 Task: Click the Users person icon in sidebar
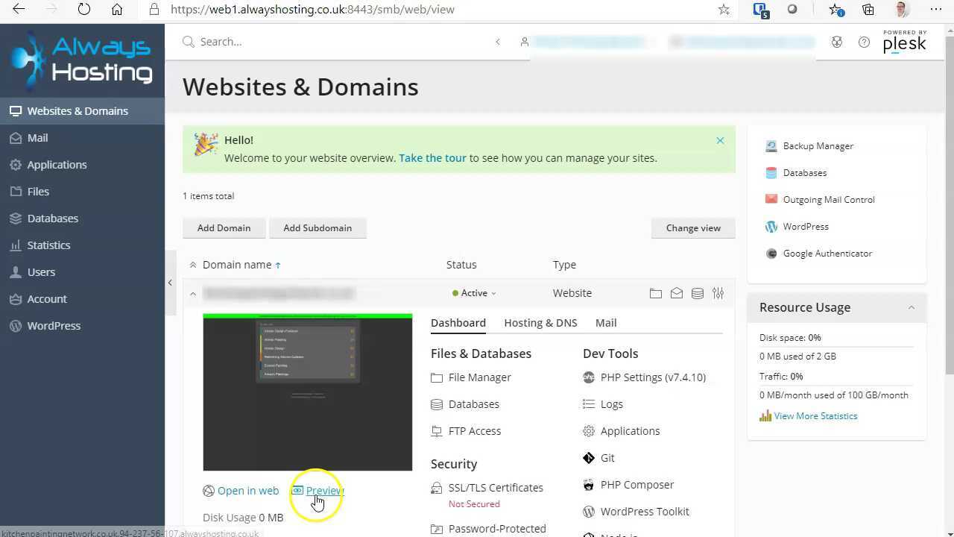pos(15,272)
